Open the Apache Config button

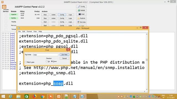(62, 15)
